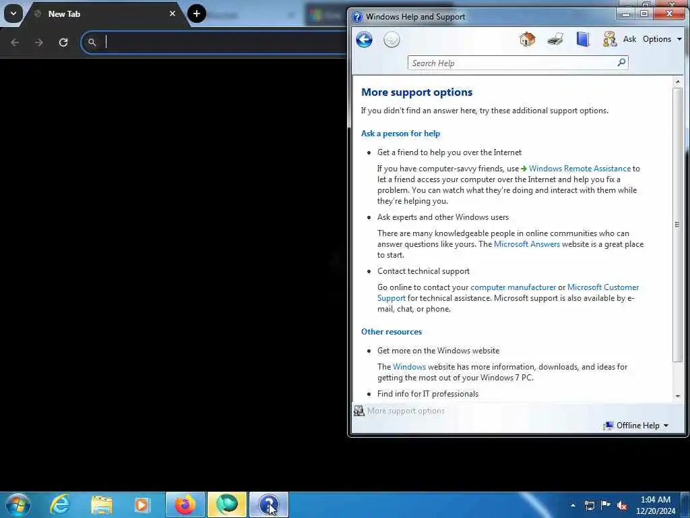
Task: Show hidden system tray icons
Action: 573,505
